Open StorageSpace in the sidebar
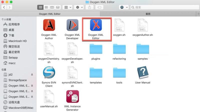Viewport: 200px width, 112px height. (x=15, y=80)
